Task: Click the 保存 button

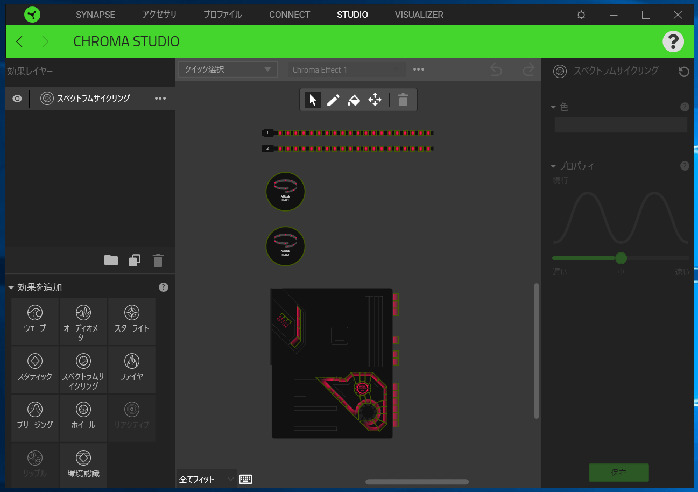Action: point(619,473)
